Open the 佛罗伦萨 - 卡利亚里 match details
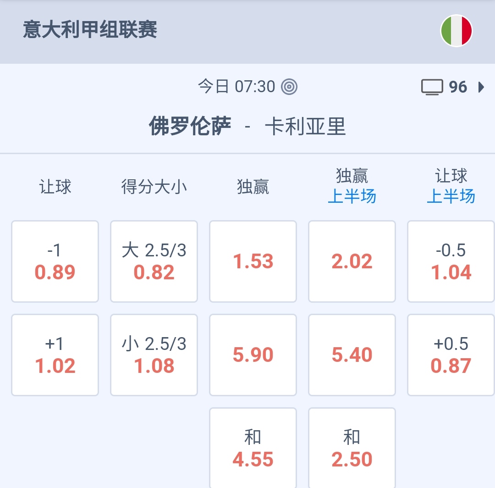 click(x=247, y=126)
